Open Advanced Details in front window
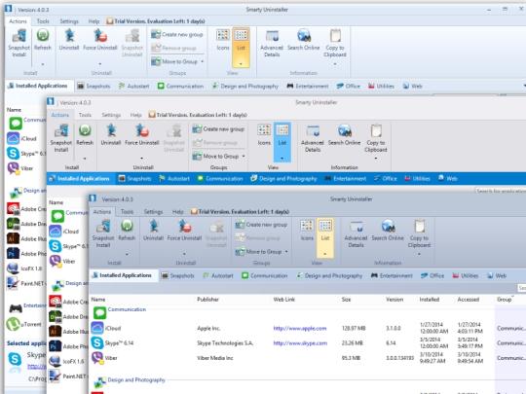The image size is (526, 394). tap(356, 233)
